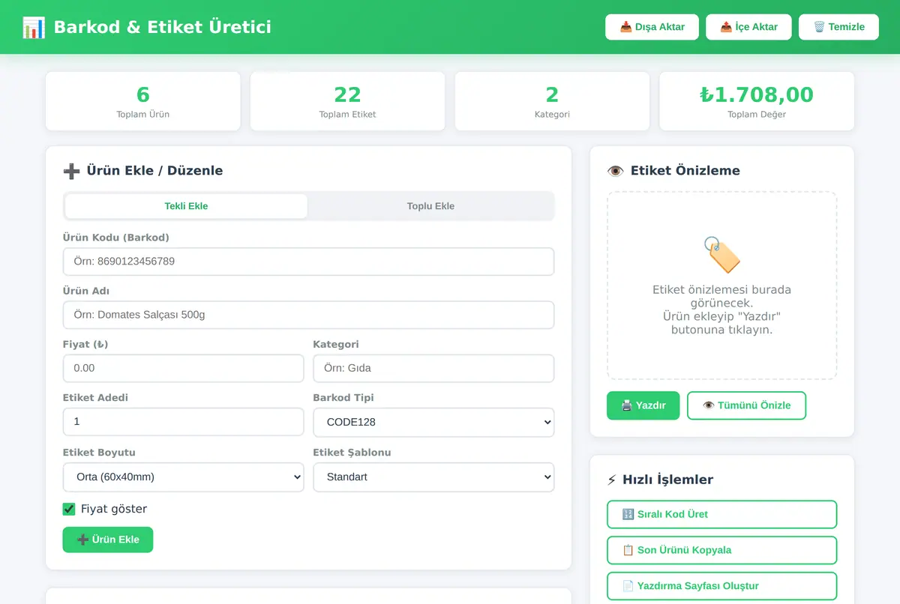The image size is (900, 604).
Task: Select Sıralı Kod Üret quick action
Action: point(721,514)
